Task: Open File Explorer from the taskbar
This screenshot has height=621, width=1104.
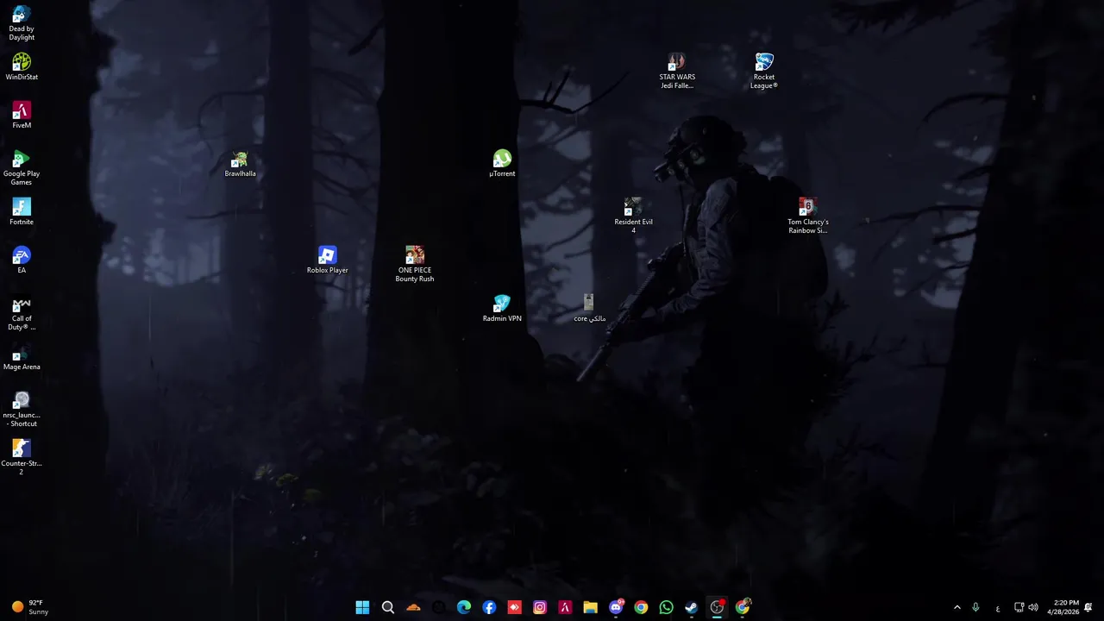Action: coord(590,607)
